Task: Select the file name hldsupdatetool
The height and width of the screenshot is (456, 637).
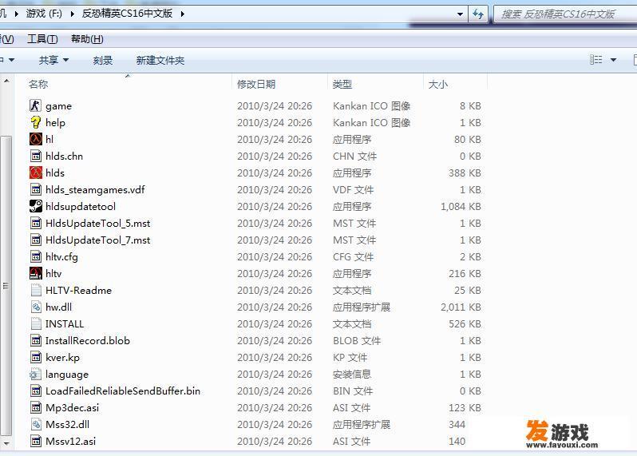Action: [81, 207]
